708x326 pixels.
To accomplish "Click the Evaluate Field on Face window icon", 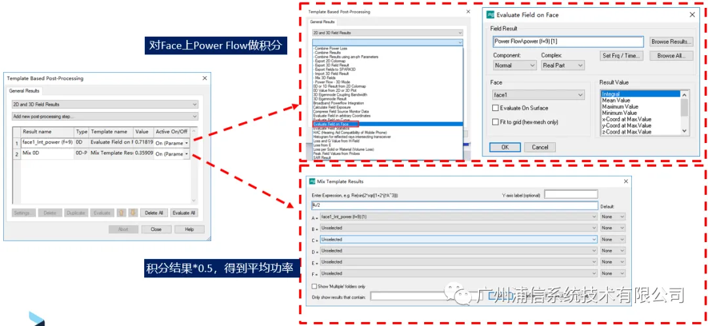I will click(490, 15).
